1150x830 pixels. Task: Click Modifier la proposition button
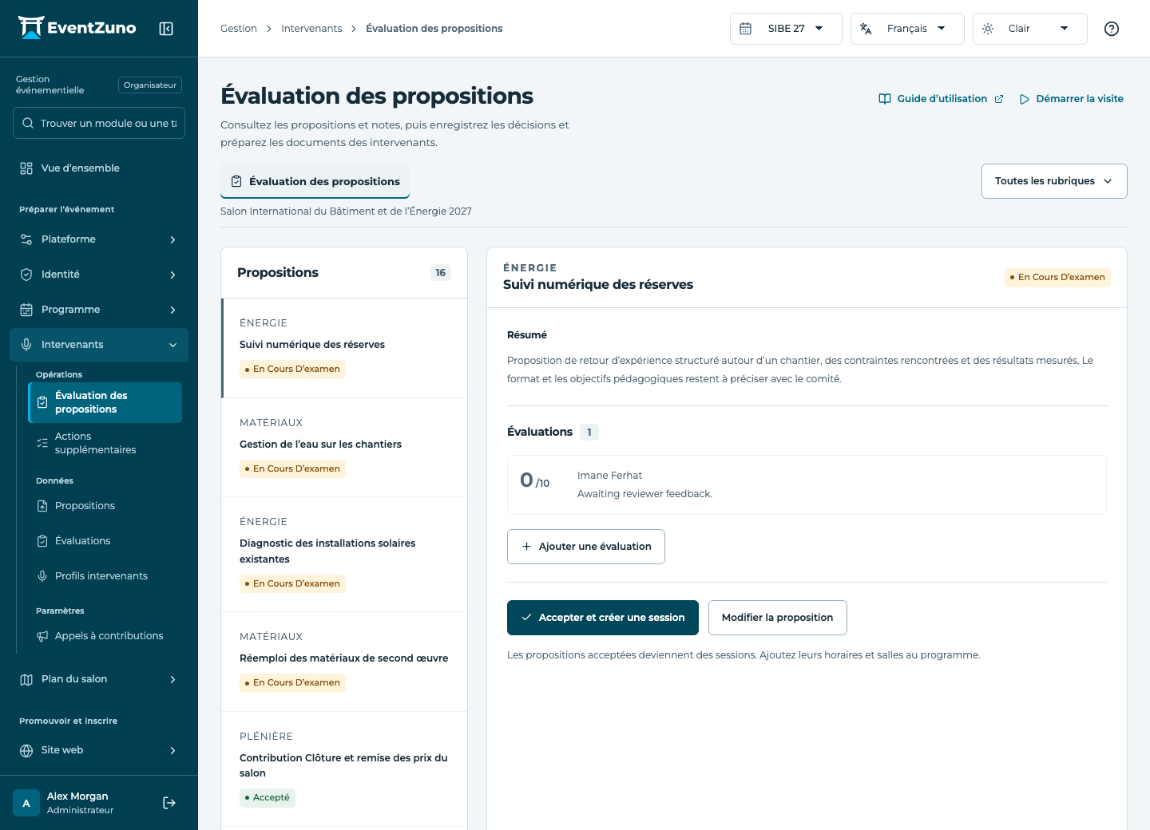(778, 618)
